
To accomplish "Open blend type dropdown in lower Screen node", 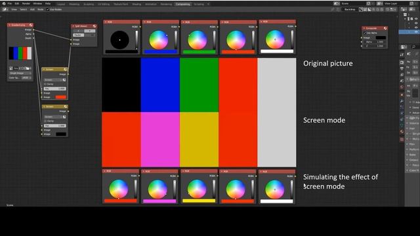I will (52, 117).
